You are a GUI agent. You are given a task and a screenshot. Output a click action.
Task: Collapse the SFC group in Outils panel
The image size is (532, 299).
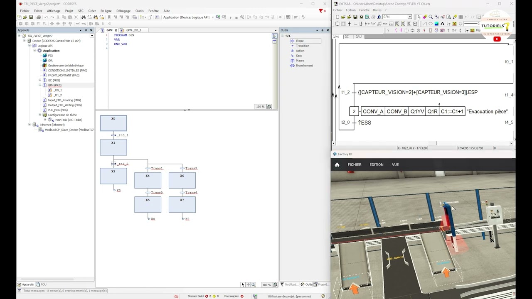point(282,36)
